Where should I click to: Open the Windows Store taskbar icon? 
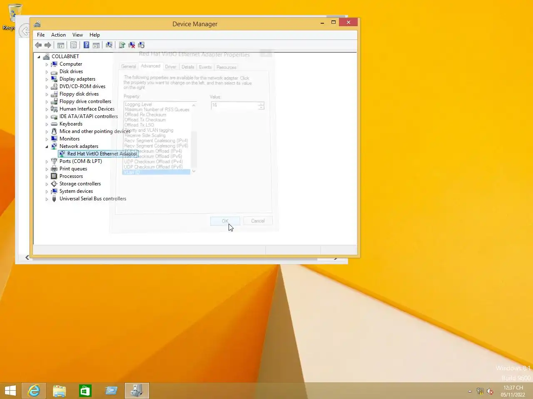pos(85,391)
